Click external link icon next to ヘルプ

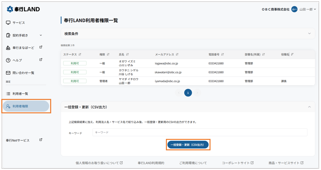click(x=41, y=60)
